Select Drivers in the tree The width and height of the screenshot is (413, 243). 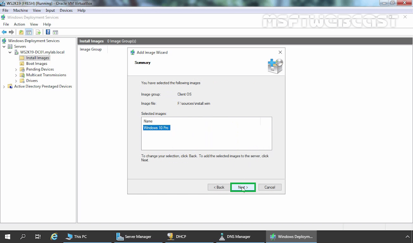click(x=32, y=81)
